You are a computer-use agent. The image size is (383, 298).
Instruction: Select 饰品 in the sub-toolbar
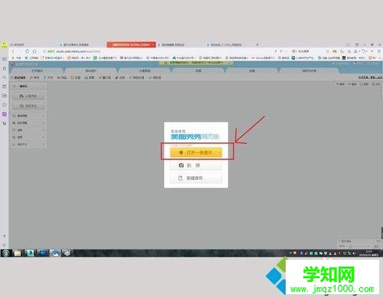(62, 77)
